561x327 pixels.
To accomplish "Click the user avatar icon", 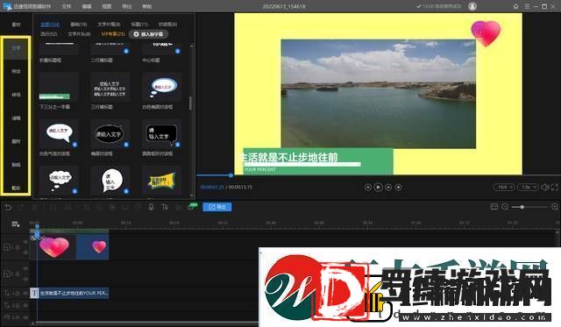I will (472, 6).
